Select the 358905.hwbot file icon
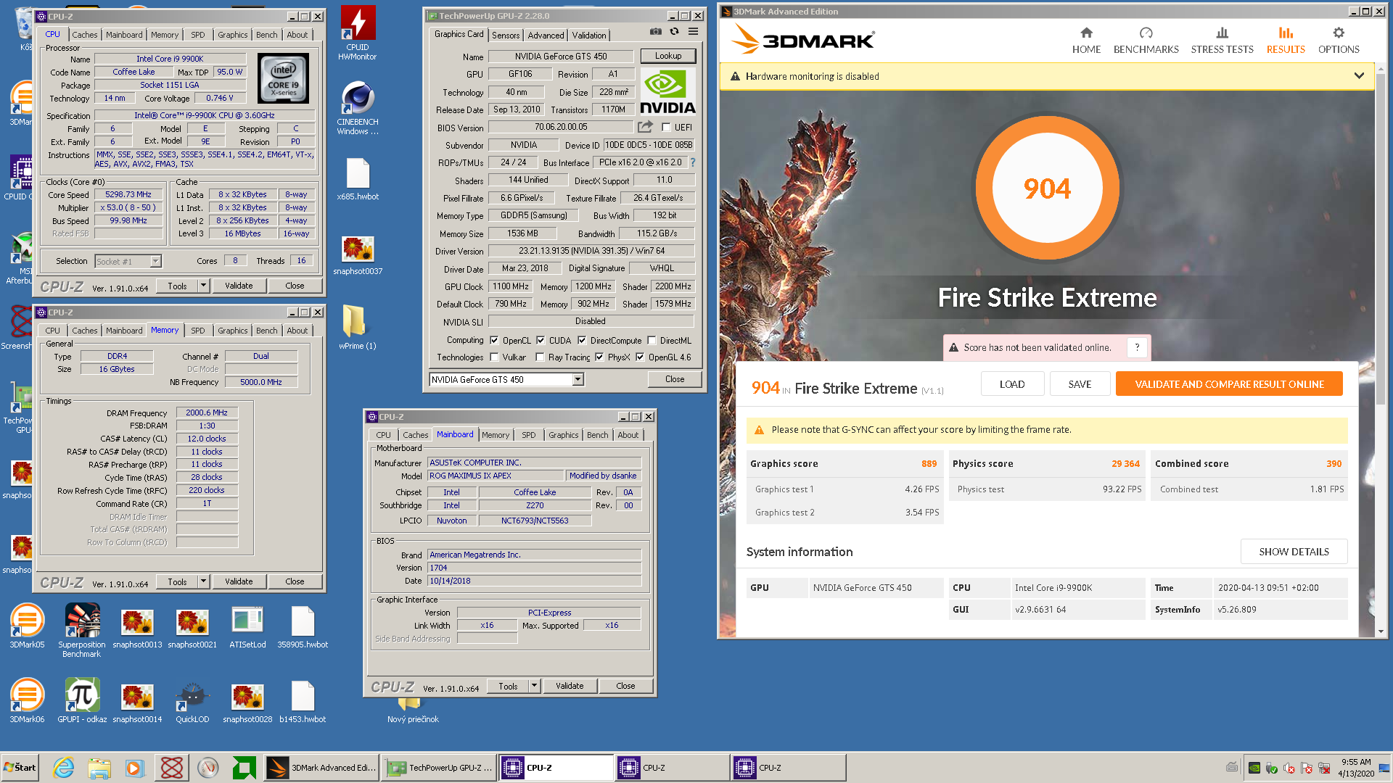Image resolution: width=1393 pixels, height=783 pixels. click(x=303, y=627)
